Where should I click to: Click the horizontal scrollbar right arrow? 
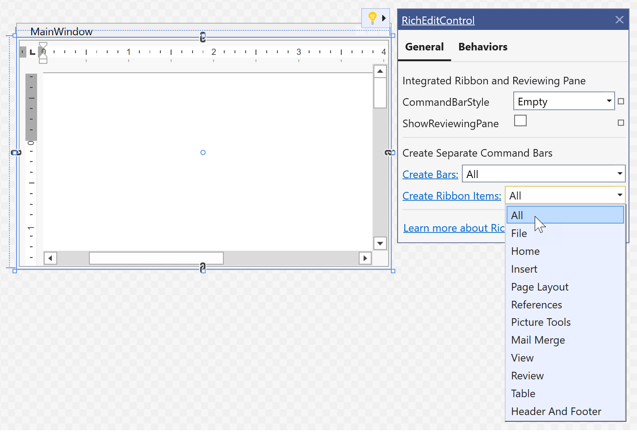pos(365,258)
